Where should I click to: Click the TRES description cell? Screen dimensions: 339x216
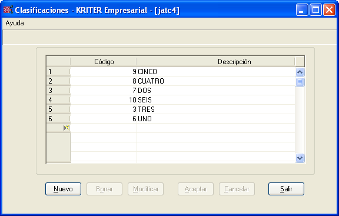pyautogui.click(x=216, y=109)
